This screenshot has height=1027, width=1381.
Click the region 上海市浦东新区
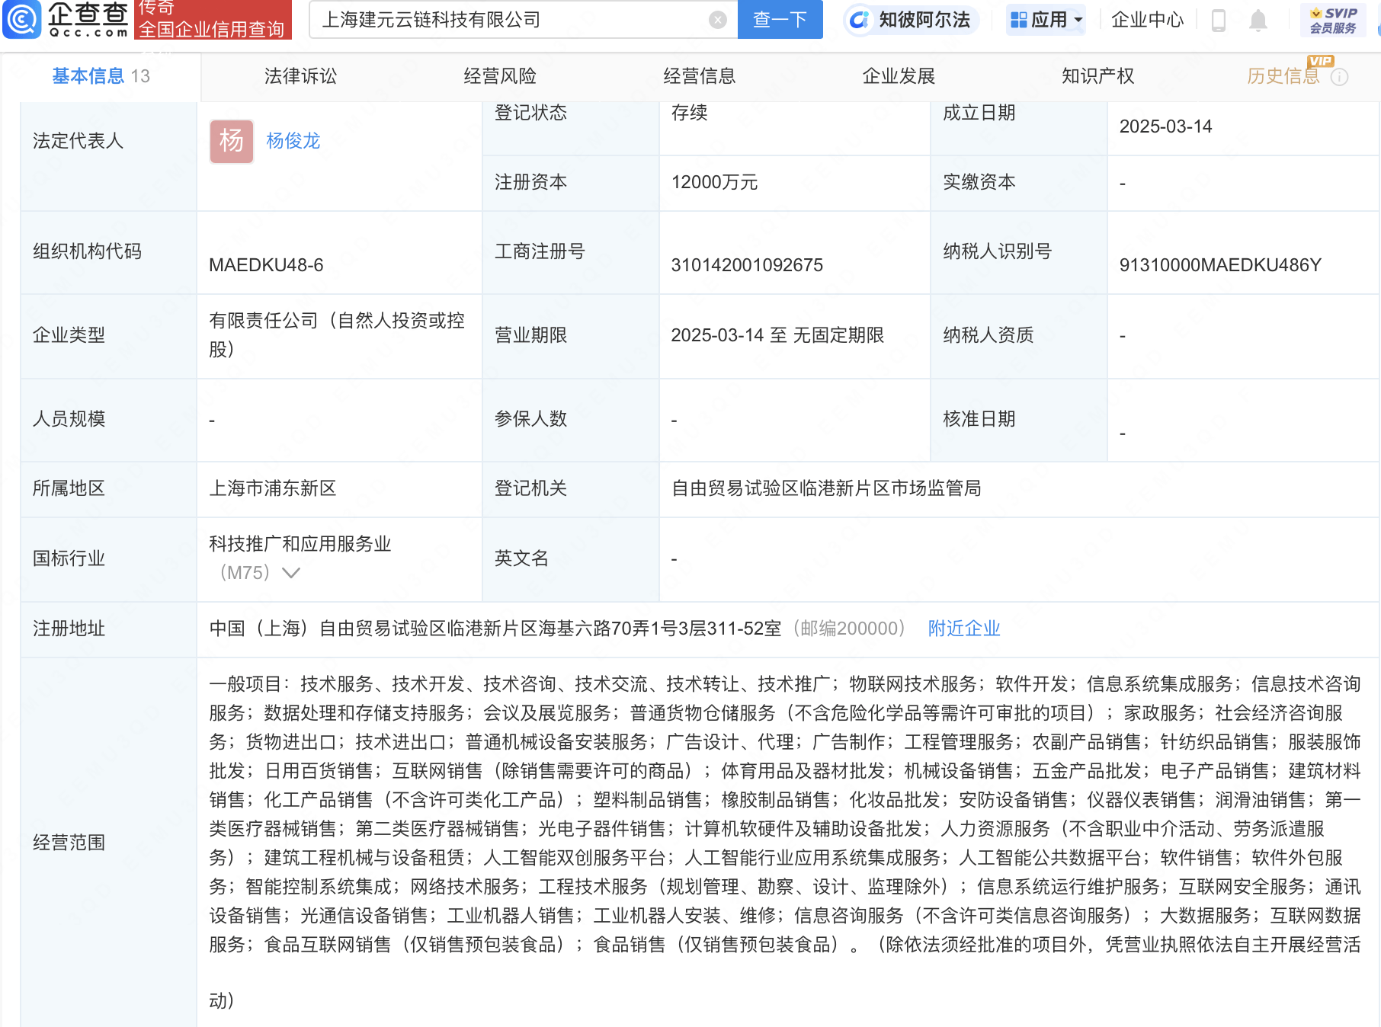pos(273,488)
